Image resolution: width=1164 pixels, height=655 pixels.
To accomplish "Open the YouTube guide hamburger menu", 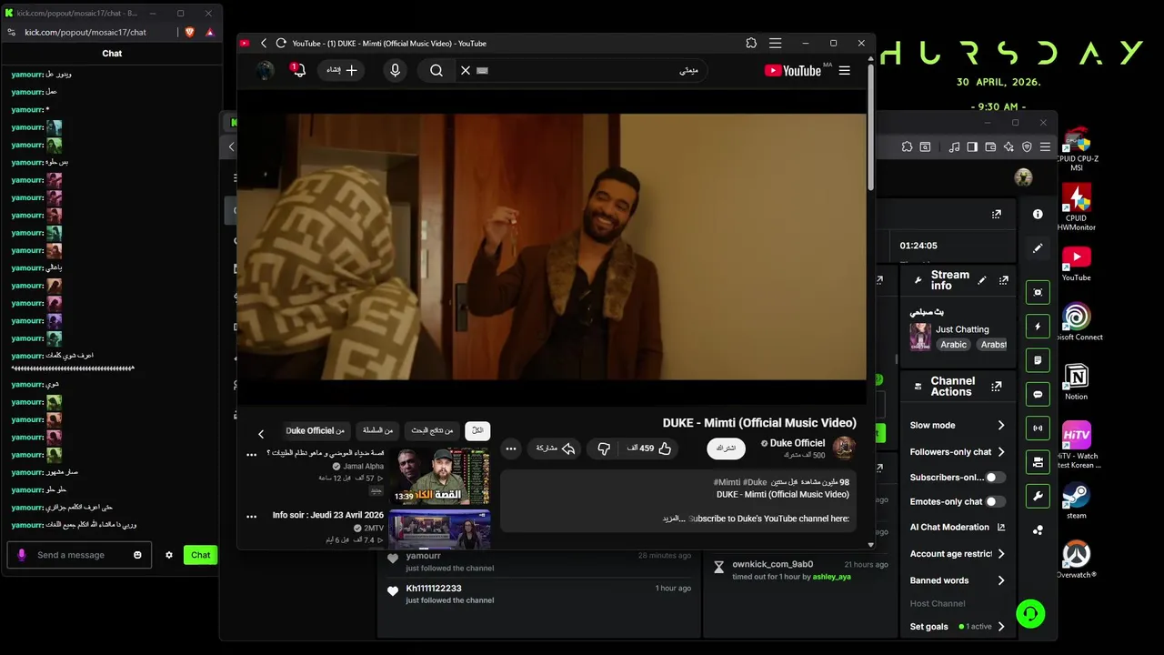I will point(844,70).
